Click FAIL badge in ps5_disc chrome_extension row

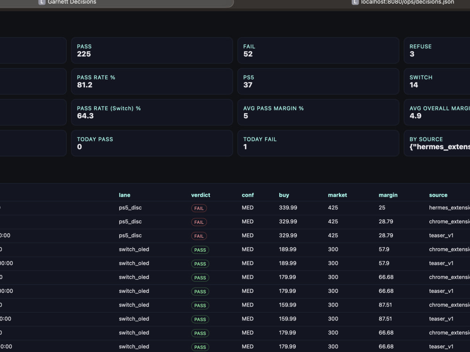pyautogui.click(x=199, y=222)
